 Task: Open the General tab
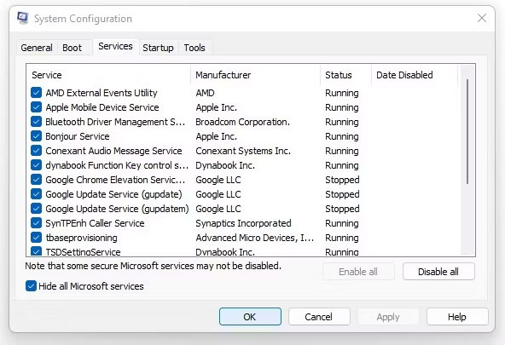(37, 48)
